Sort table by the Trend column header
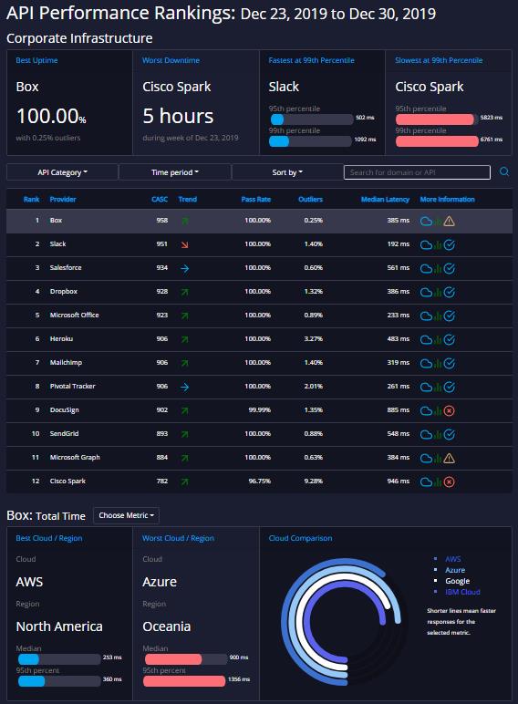 click(188, 200)
